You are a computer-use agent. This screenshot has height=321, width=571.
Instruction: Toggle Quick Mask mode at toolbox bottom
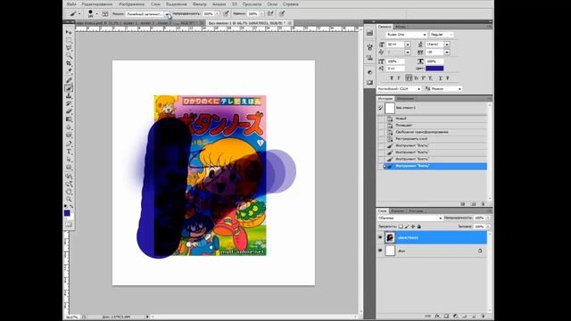coord(69,224)
